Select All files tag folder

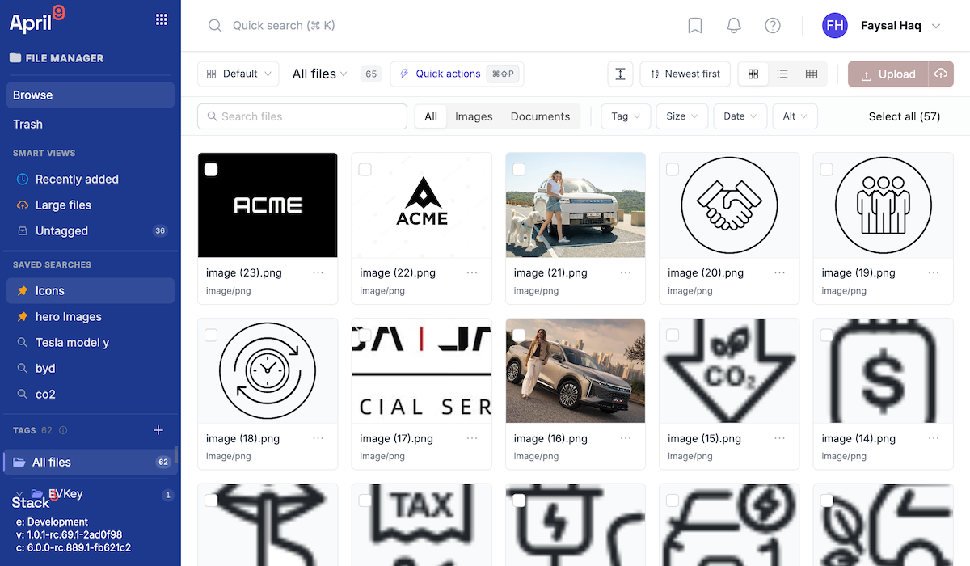(x=89, y=462)
